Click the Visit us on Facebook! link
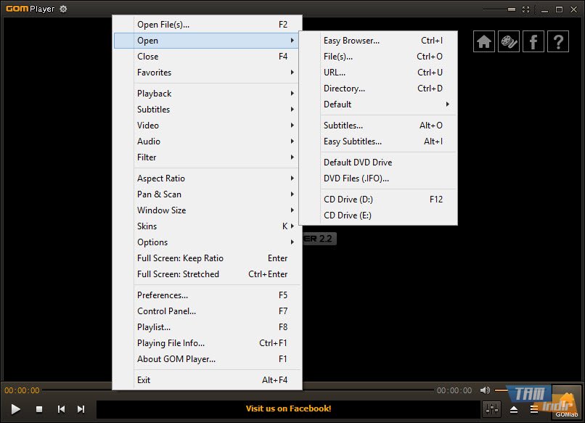Viewport: 585px width, 423px height. [288, 408]
